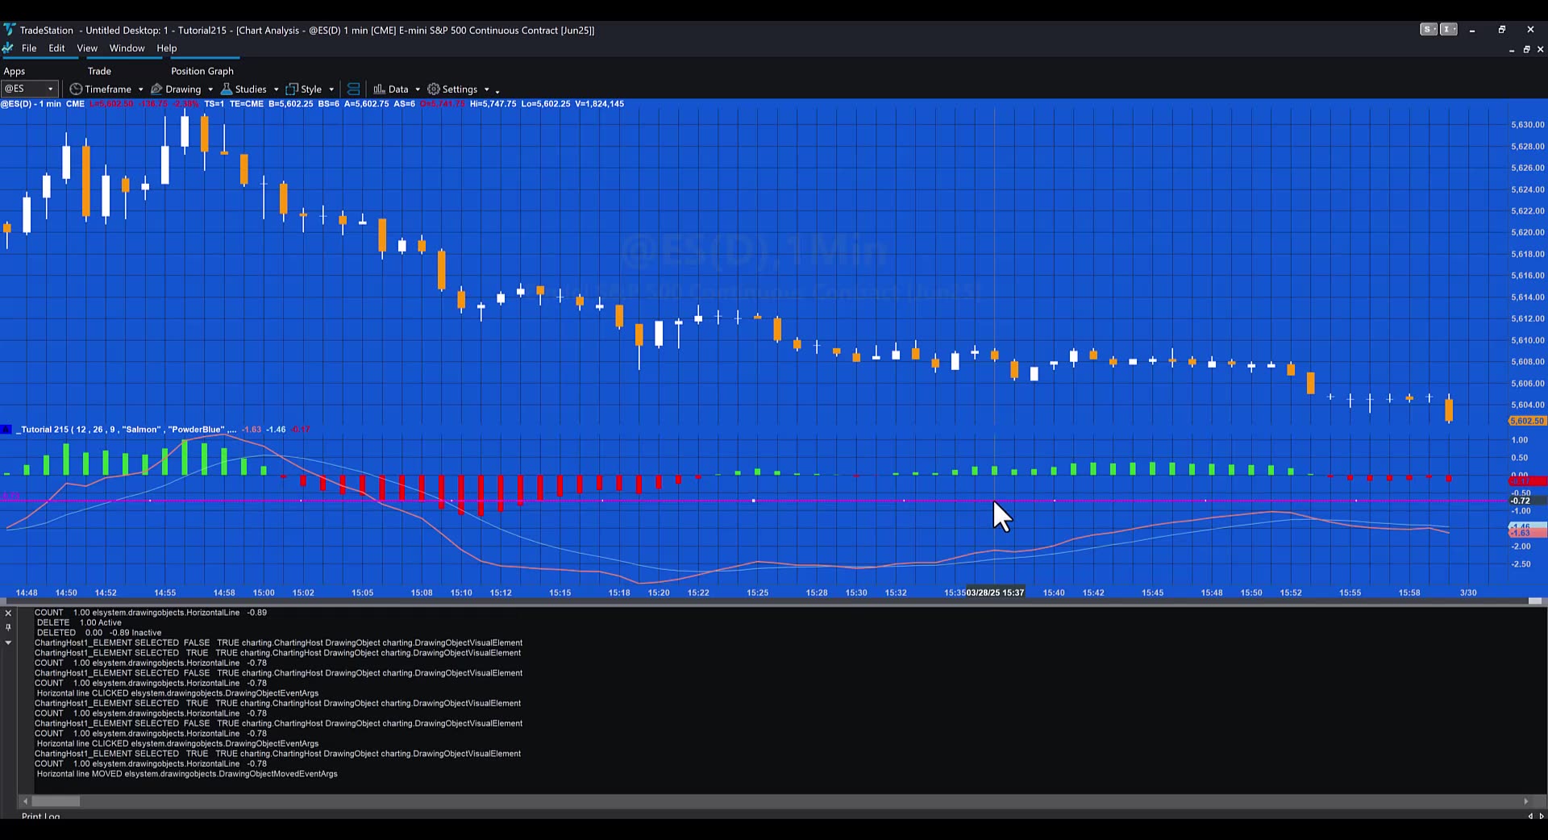Click the TradeStation logo icon in the titlebar
The width and height of the screenshot is (1548, 840).
(9, 30)
